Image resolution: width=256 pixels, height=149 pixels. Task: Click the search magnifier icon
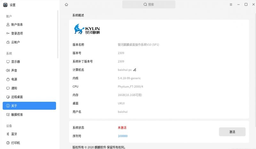pyautogui.click(x=145, y=4)
